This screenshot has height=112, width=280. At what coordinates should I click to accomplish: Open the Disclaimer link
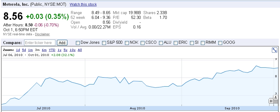click(x=42, y=34)
